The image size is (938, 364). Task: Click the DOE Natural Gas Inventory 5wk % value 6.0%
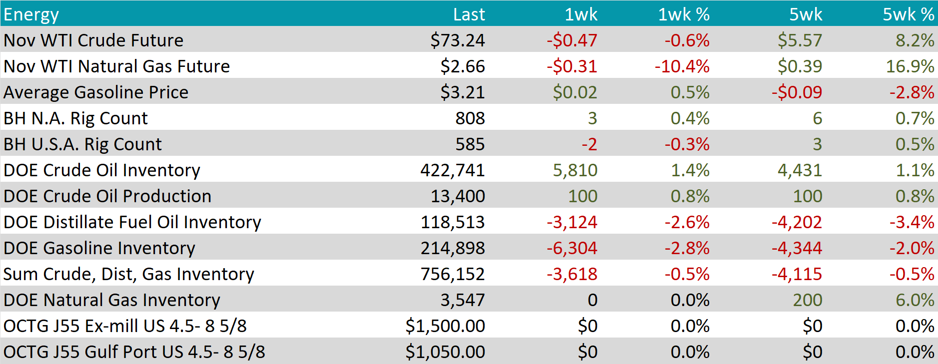pyautogui.click(x=915, y=300)
